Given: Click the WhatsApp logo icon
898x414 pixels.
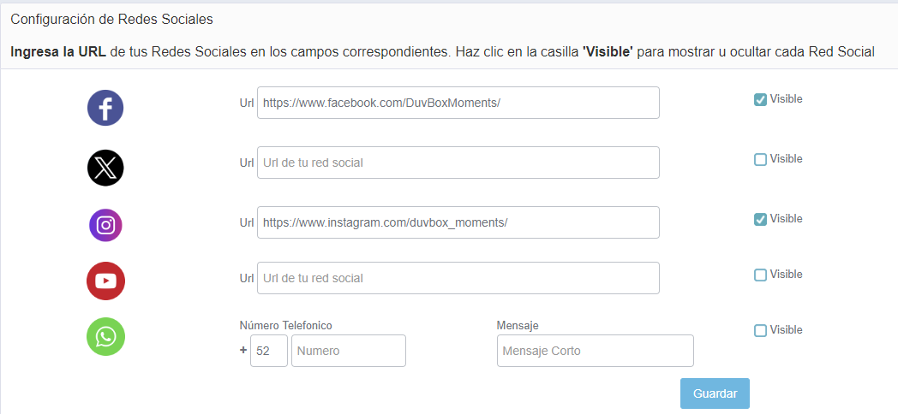Looking at the screenshot, I should coord(105,336).
